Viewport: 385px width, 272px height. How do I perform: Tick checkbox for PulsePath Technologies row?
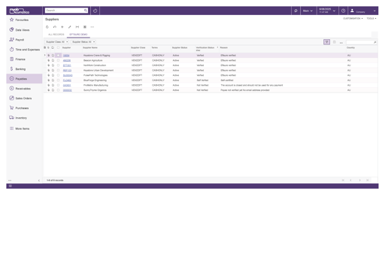point(58,75)
